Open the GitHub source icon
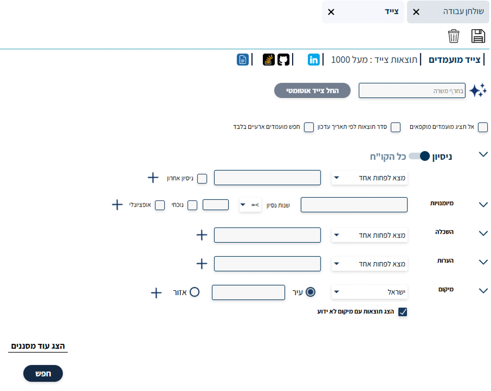This screenshot has width=491, height=391. point(283,60)
